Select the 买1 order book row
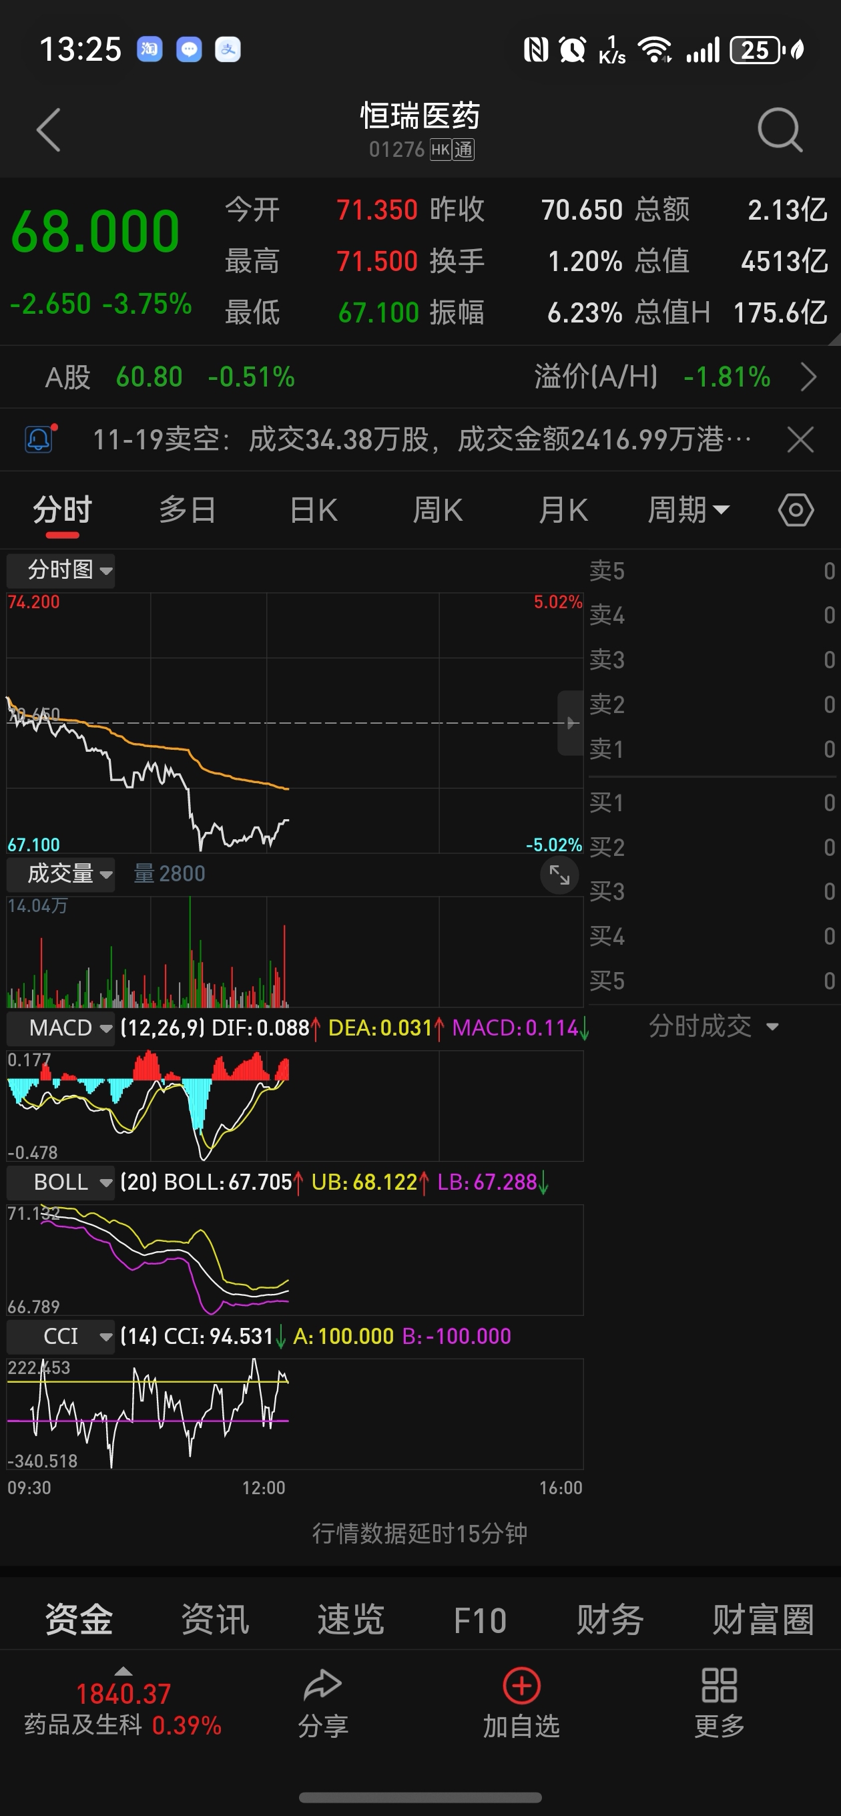 click(713, 803)
